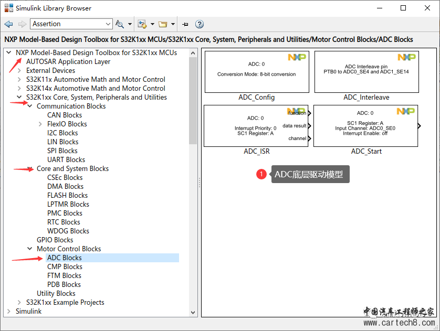Select GPIO Blocks in the tree

click(55, 240)
